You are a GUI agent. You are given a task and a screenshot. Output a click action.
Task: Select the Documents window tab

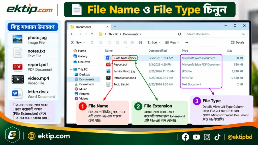89,27
